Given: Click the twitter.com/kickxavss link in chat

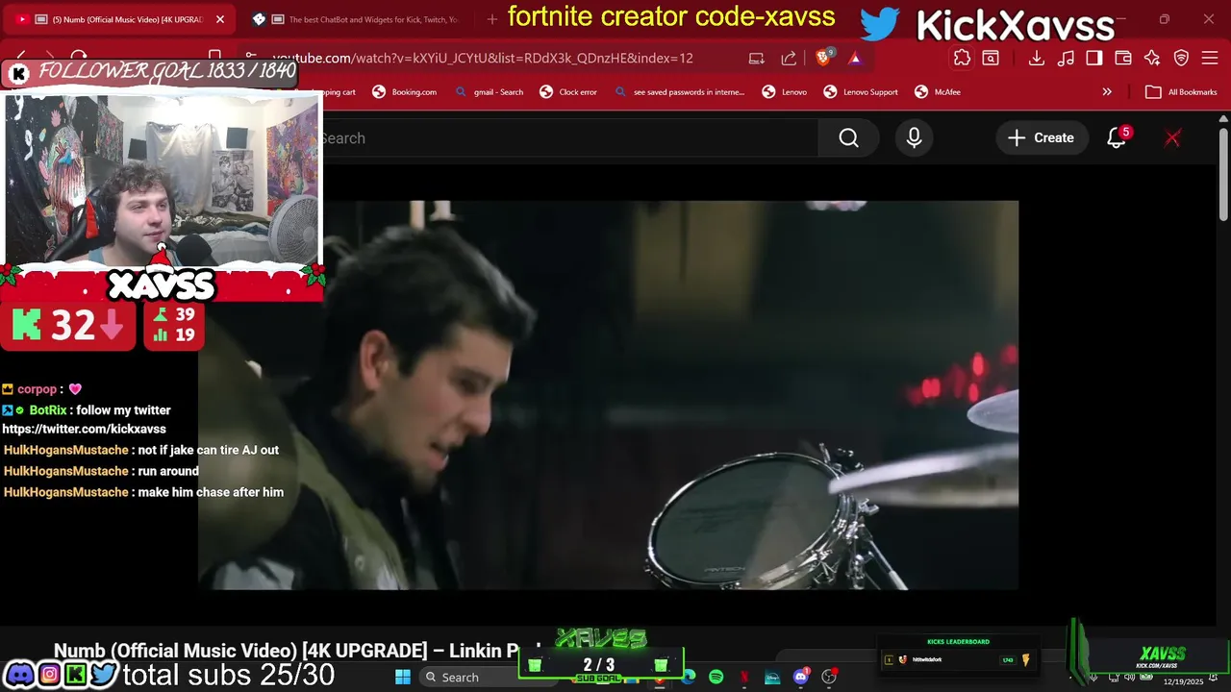Looking at the screenshot, I should [84, 430].
